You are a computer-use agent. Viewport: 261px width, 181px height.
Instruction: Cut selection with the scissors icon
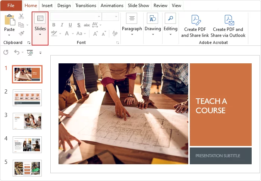coord(21,16)
